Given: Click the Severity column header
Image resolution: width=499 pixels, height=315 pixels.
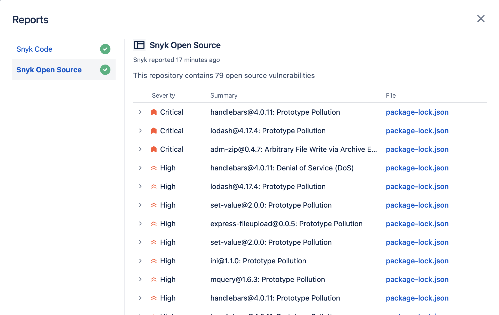Looking at the screenshot, I should [x=163, y=96].
